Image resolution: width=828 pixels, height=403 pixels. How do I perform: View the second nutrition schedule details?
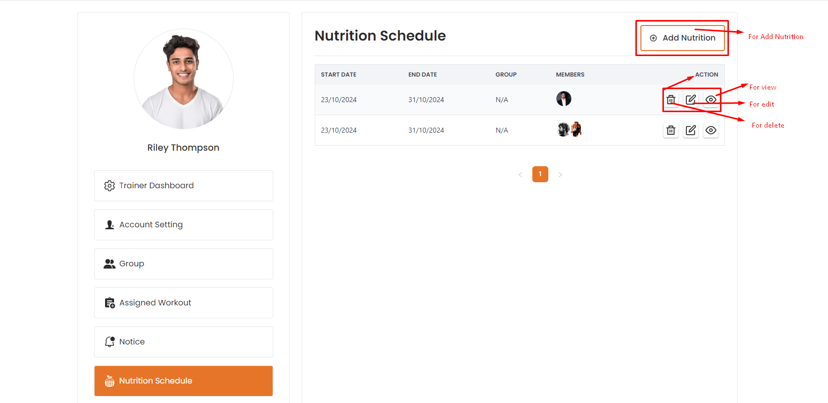pos(711,130)
